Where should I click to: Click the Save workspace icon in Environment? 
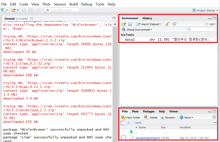coord(130,24)
